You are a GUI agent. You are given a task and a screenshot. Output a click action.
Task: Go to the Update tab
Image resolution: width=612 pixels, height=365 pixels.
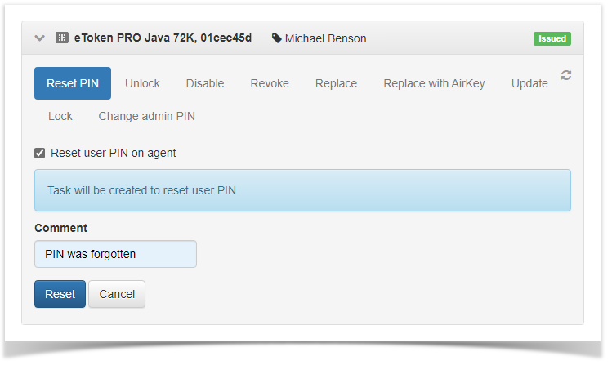[529, 83]
